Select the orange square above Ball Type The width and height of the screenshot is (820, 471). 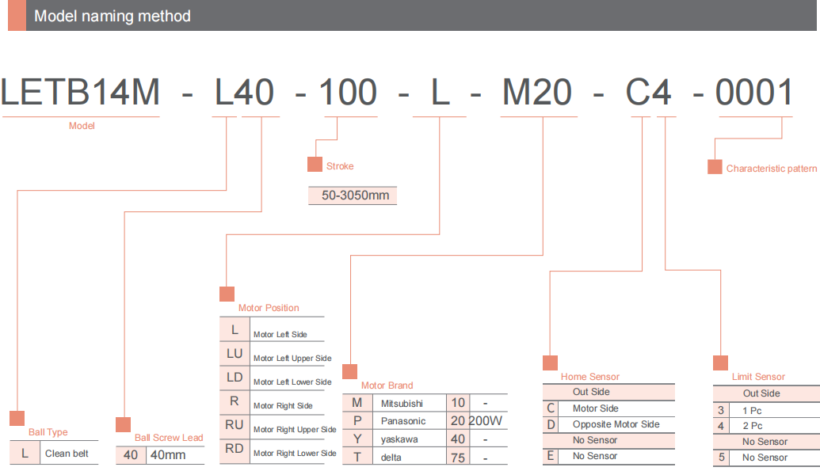(x=17, y=419)
